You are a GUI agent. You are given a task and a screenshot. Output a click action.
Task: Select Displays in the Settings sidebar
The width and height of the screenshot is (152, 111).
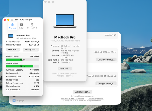coord(18,100)
